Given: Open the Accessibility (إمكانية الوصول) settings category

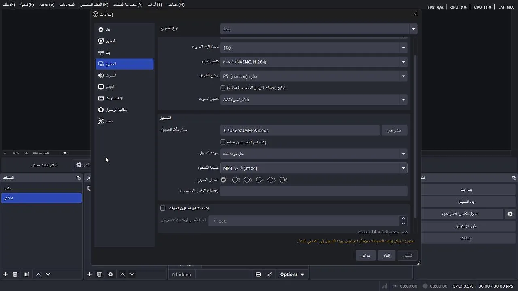Looking at the screenshot, I should 124,110.
